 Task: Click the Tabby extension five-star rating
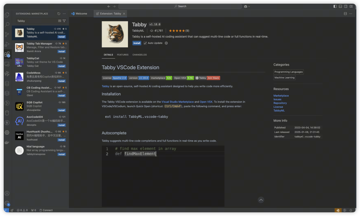point(179,31)
